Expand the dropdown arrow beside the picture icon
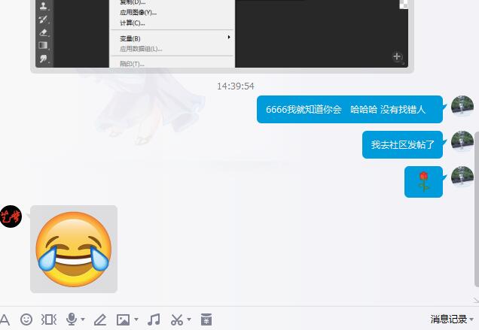Image resolution: width=479 pixels, height=330 pixels. pyautogui.click(x=135, y=320)
